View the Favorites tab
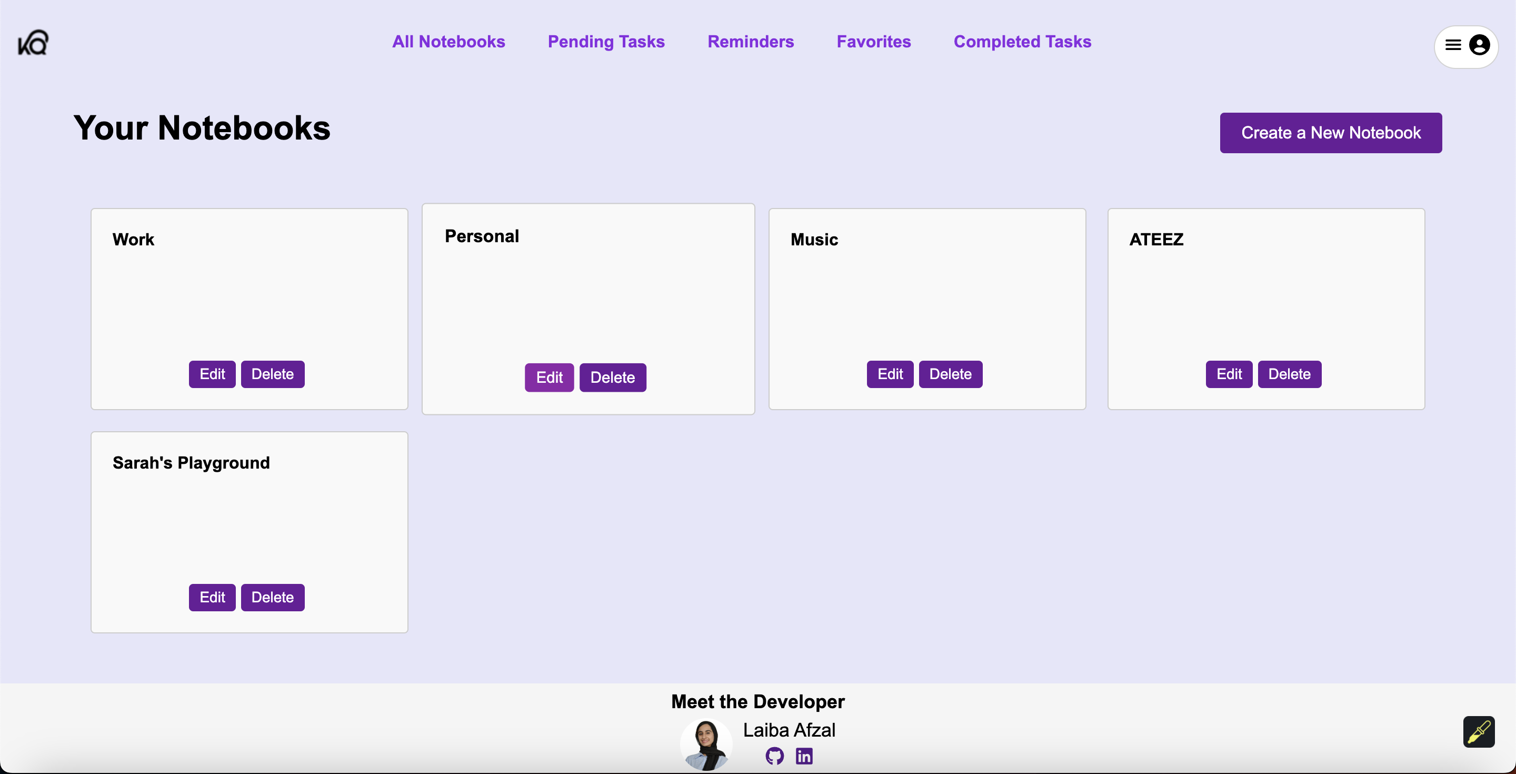The image size is (1516, 774). (x=873, y=42)
